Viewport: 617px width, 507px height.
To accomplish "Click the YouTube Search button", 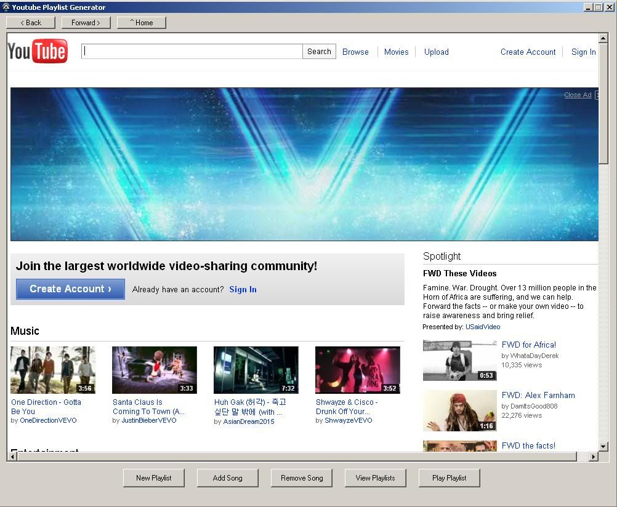I will [x=319, y=52].
